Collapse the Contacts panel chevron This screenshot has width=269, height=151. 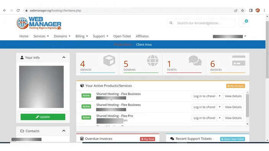click(x=64, y=131)
